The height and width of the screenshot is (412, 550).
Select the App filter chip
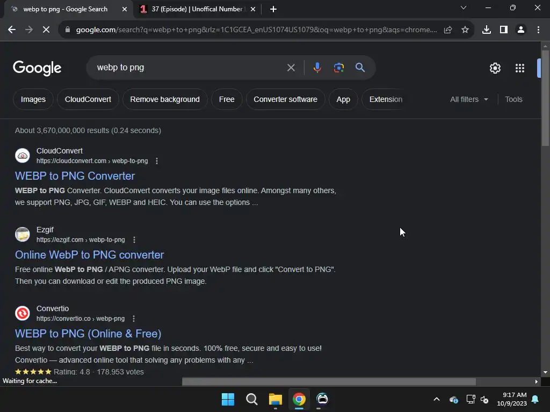[343, 99]
